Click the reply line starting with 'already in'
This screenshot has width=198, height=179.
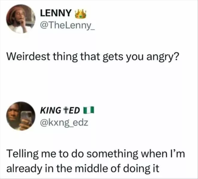click(83, 168)
